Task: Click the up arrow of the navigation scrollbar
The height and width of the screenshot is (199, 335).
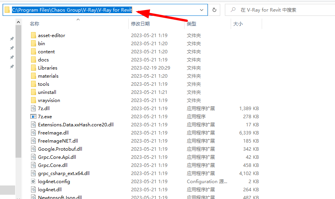Action: pyautogui.click(x=18, y=22)
